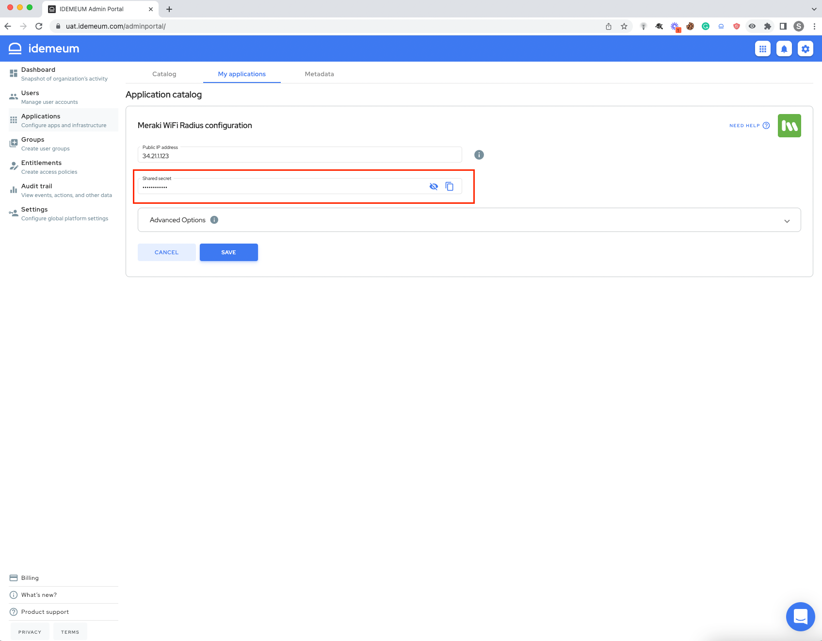Click the Users sidebar icon
This screenshot has height=641, width=822.
tap(14, 97)
